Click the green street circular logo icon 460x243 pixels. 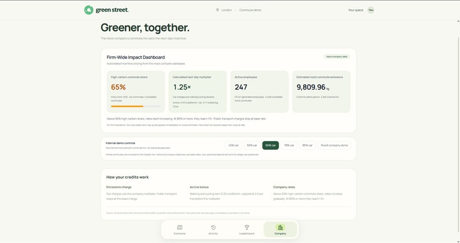point(88,10)
